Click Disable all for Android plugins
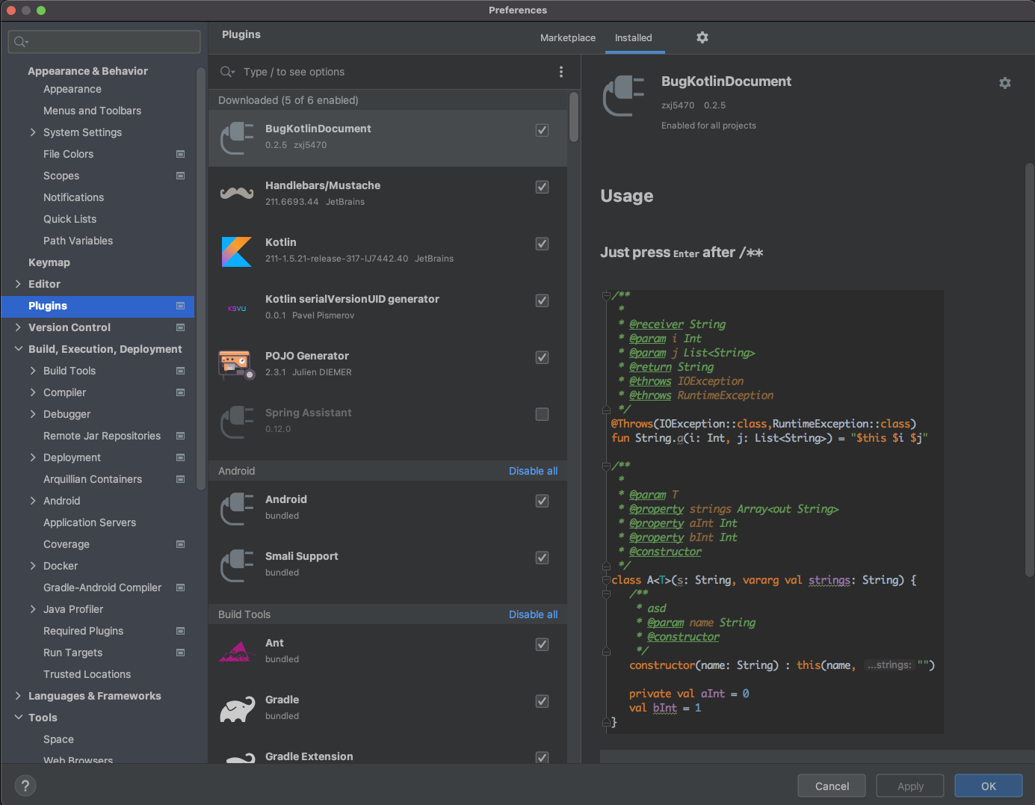1035x805 pixels. point(533,471)
